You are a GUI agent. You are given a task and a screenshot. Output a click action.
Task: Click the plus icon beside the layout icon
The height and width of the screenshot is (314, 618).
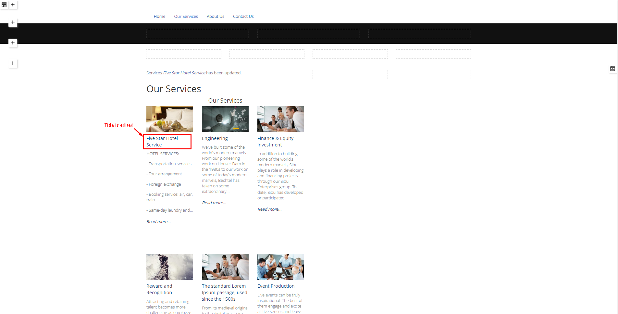pos(13,5)
